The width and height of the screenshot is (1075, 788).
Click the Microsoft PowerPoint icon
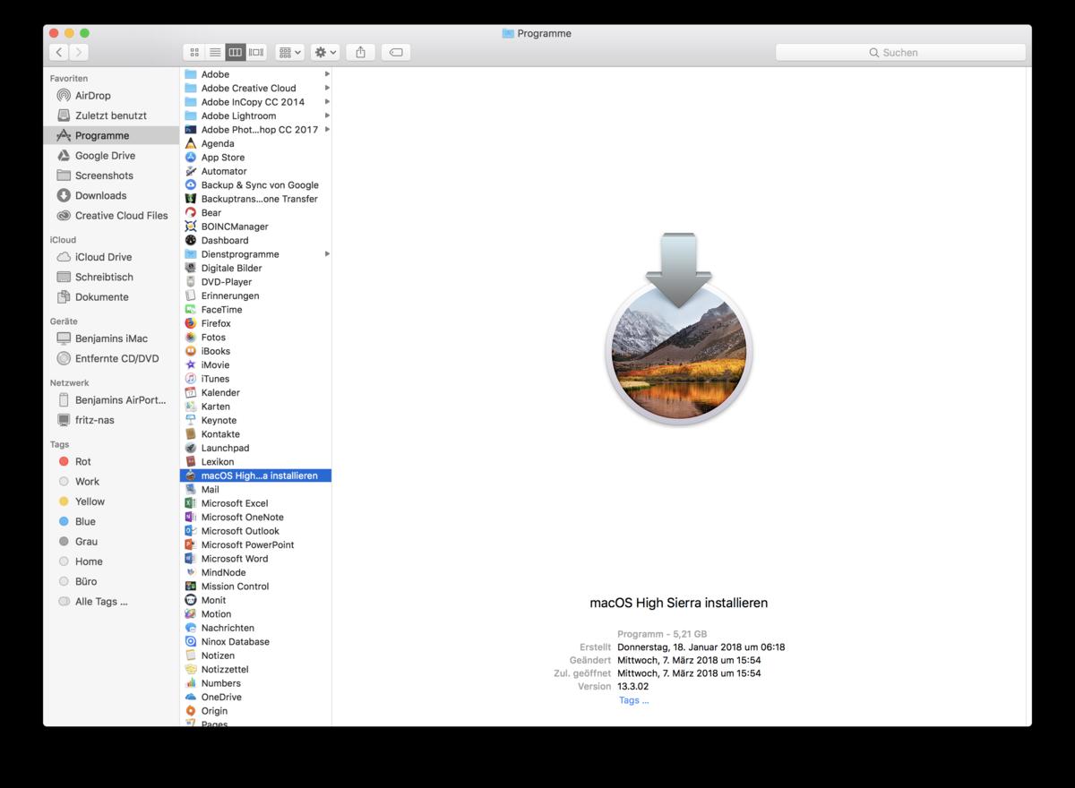tap(191, 544)
